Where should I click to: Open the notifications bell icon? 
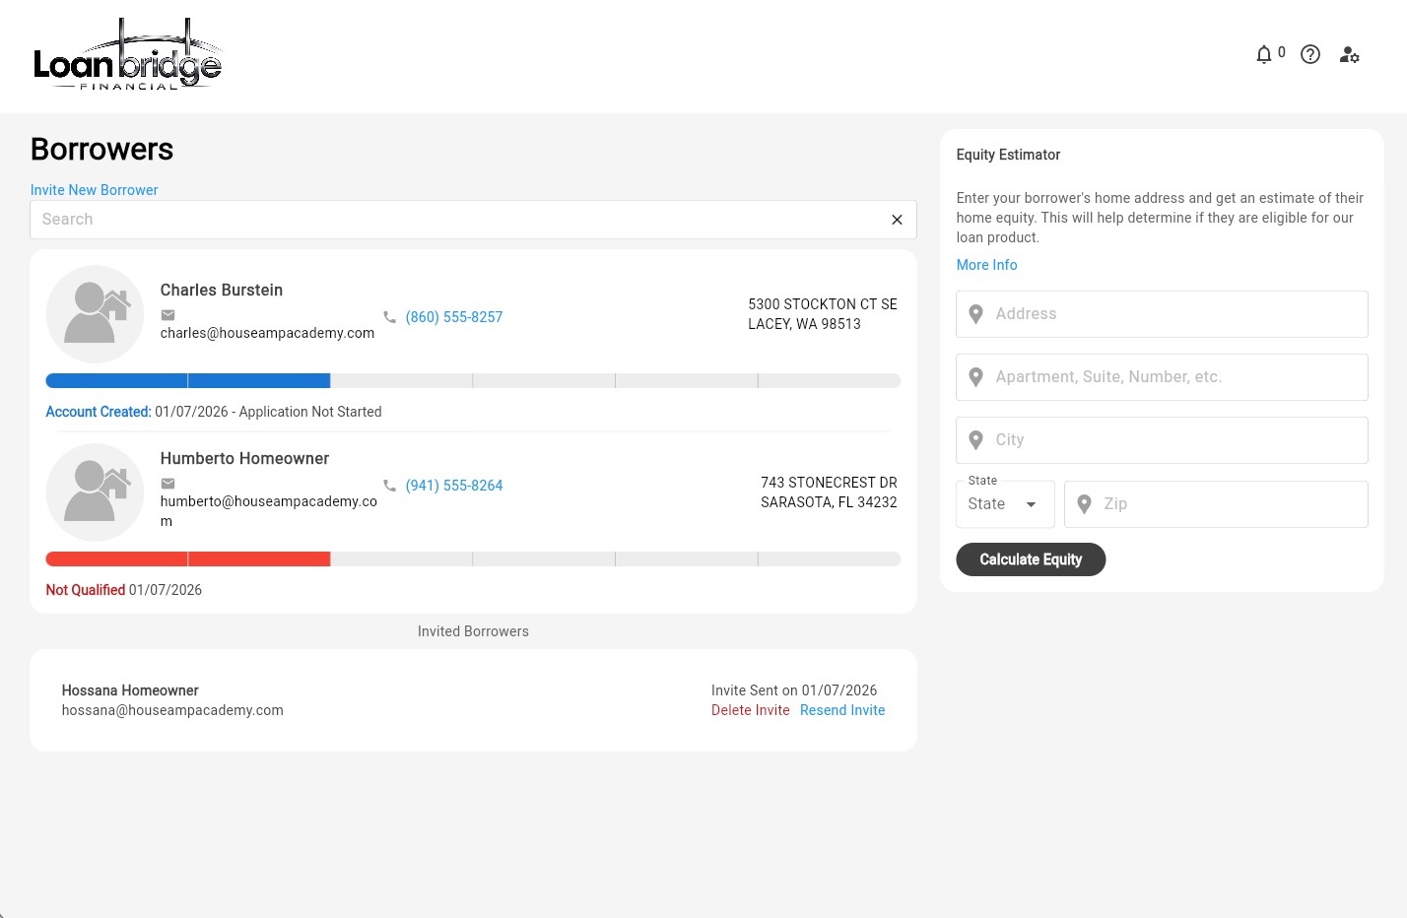tap(1264, 55)
